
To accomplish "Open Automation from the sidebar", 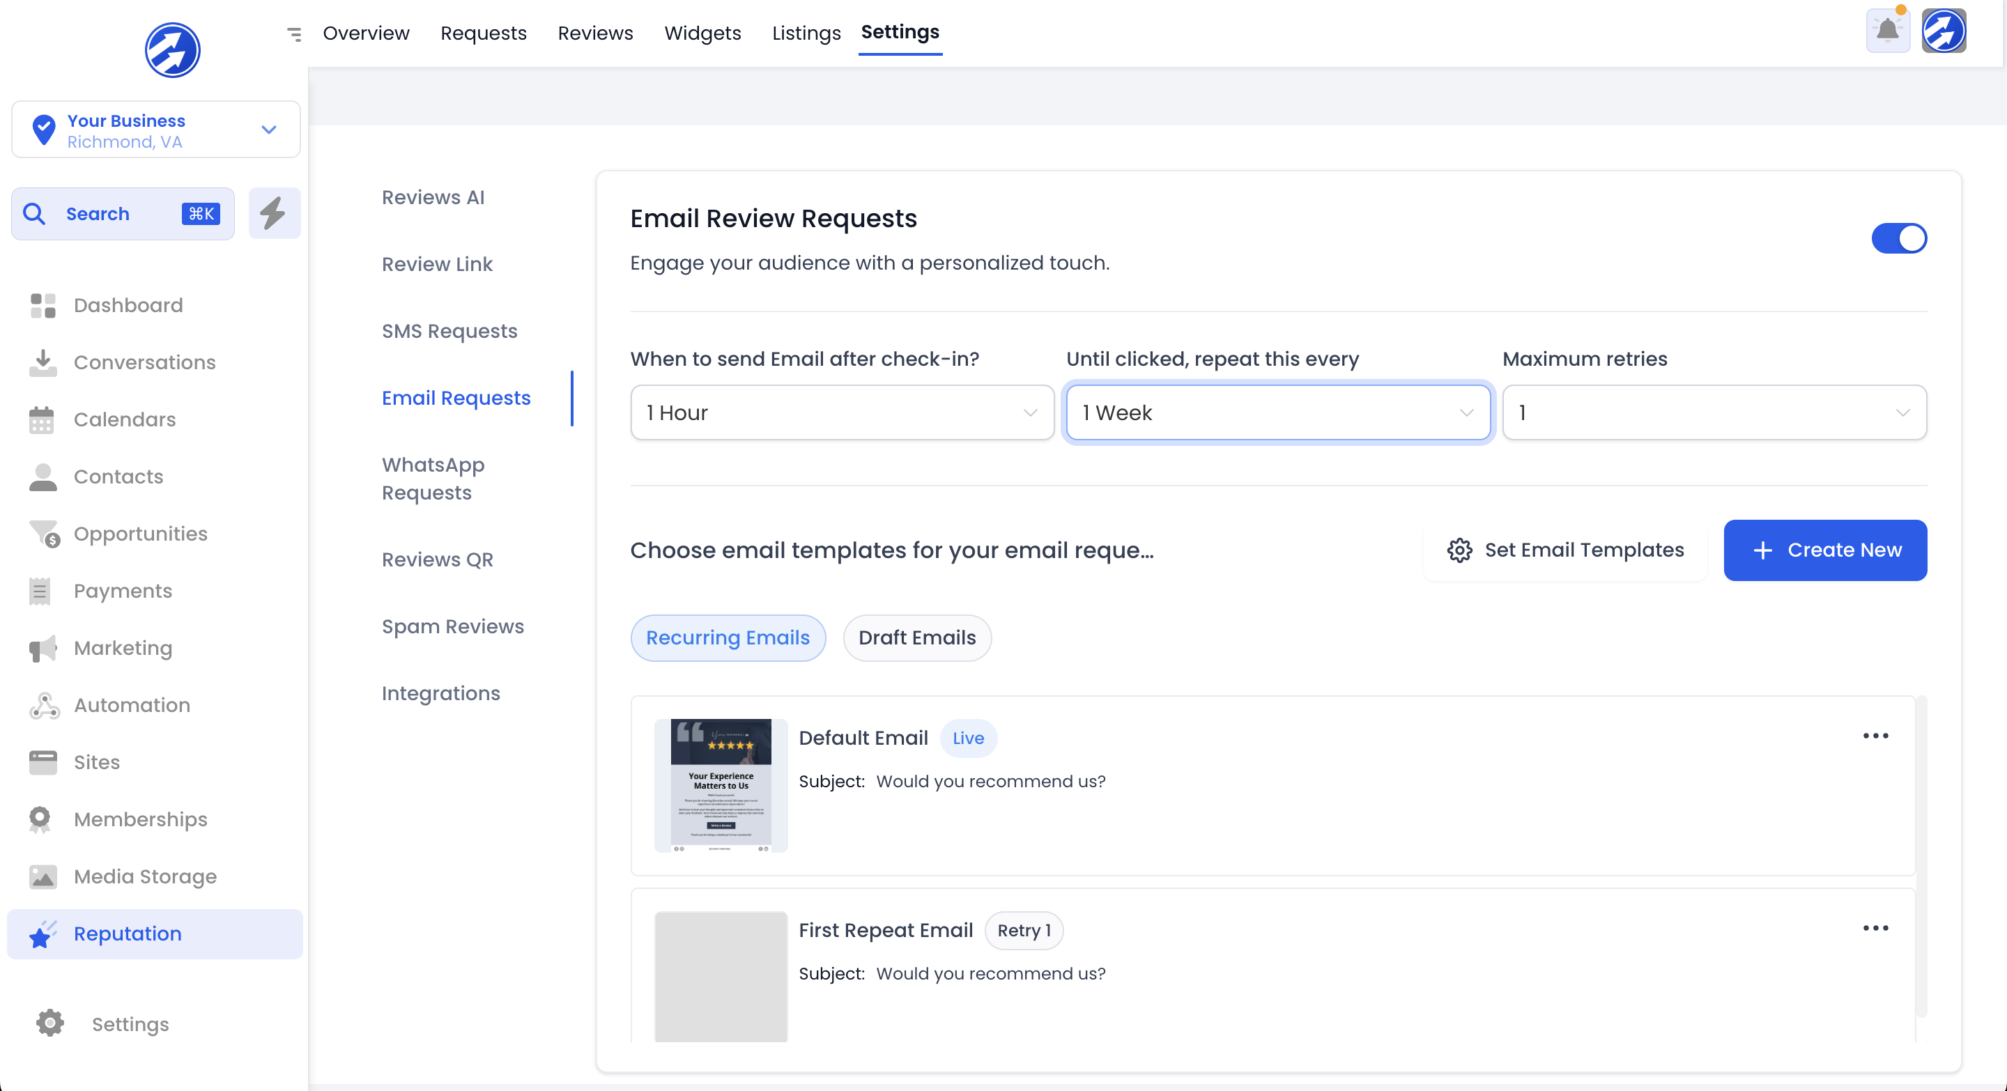I will pos(132,705).
